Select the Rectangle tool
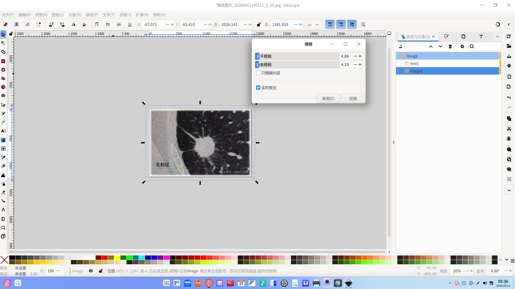This screenshot has height=289, width=515. pos(3,61)
